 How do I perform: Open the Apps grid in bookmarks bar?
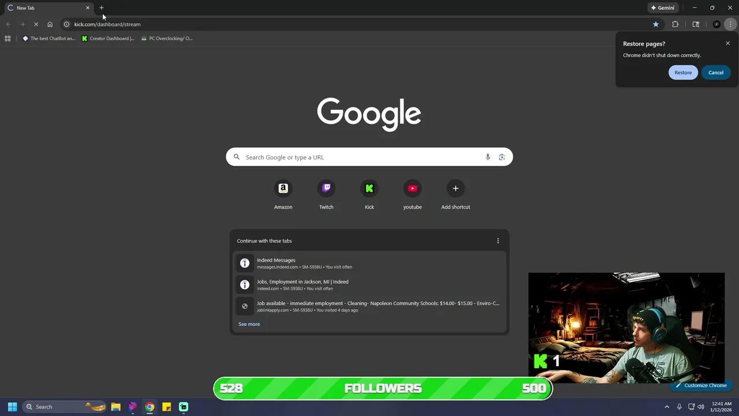(8, 39)
